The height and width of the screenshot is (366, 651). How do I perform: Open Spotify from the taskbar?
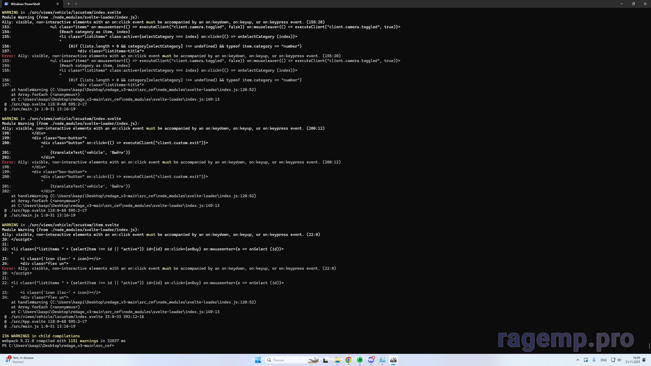360,360
